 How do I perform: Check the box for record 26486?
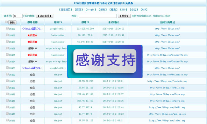(7, 48)
